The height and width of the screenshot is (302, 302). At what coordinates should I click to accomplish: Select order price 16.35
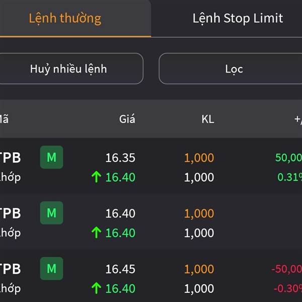[x=120, y=158]
